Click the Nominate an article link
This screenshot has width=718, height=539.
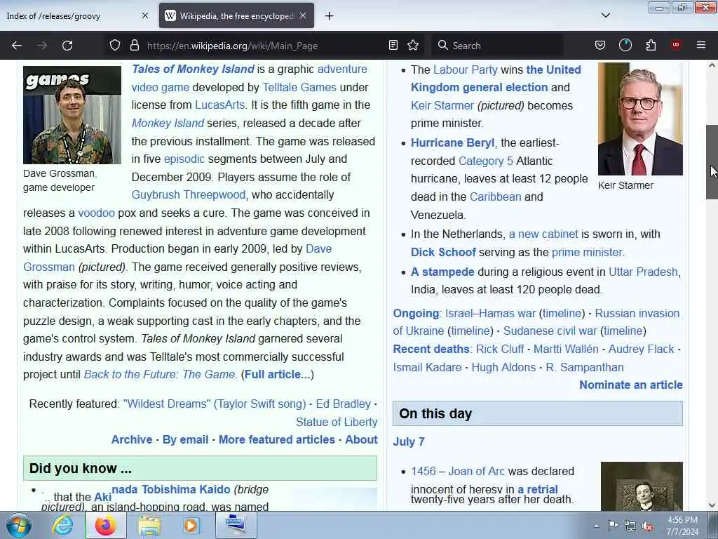point(631,385)
